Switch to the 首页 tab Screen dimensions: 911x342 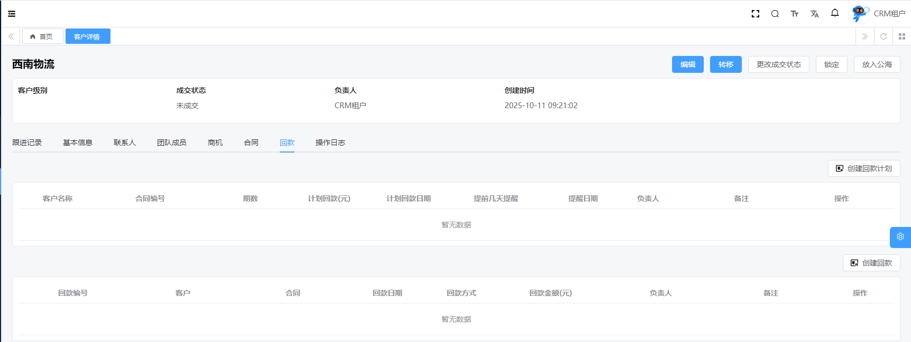[42, 36]
